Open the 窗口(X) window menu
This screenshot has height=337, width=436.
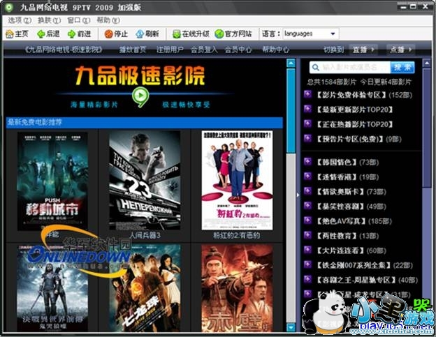pyautogui.click(x=79, y=20)
